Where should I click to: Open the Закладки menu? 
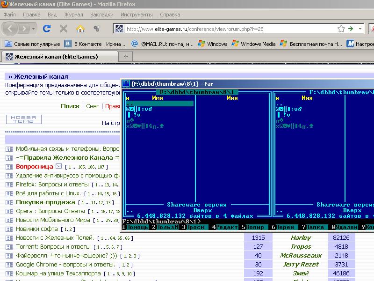click(101, 15)
